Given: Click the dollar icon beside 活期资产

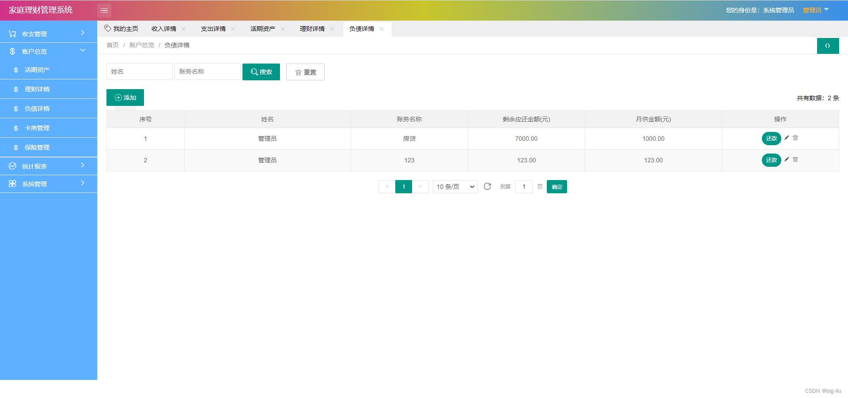Looking at the screenshot, I should click(x=16, y=70).
